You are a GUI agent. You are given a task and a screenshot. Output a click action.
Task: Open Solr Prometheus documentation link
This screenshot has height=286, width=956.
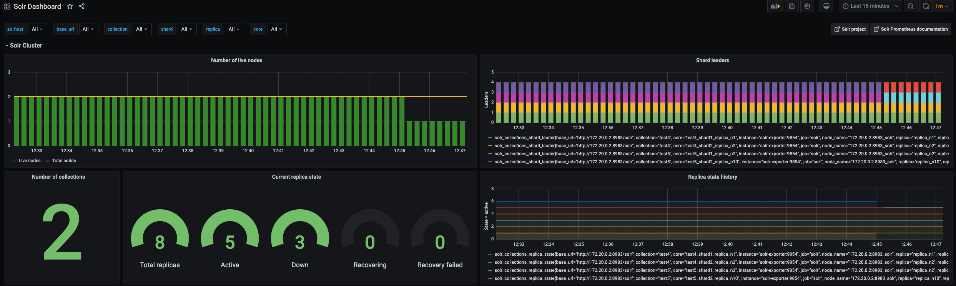tap(911, 29)
